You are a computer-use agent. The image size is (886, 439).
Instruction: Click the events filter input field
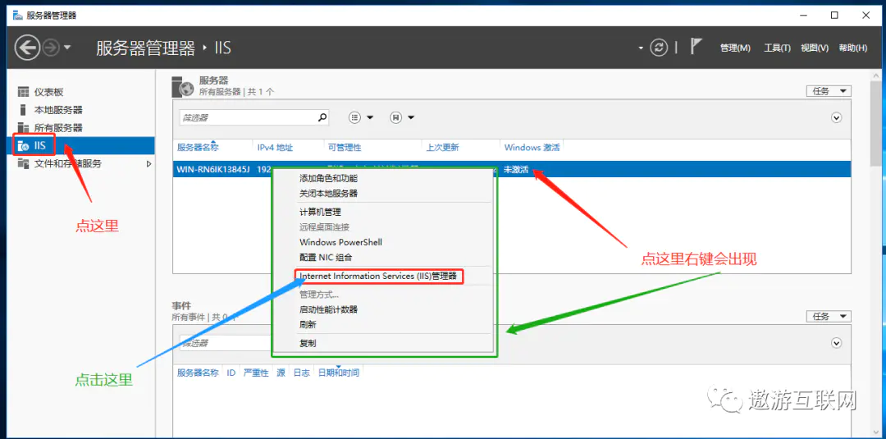(x=225, y=343)
